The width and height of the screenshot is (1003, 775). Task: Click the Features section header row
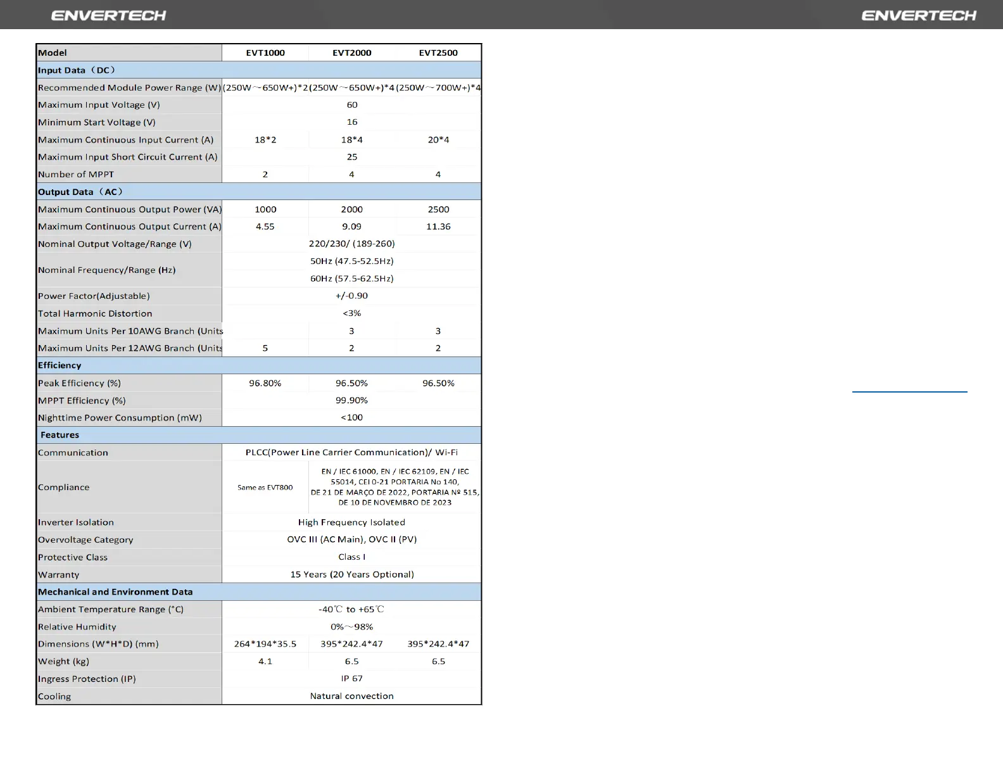[x=60, y=435]
